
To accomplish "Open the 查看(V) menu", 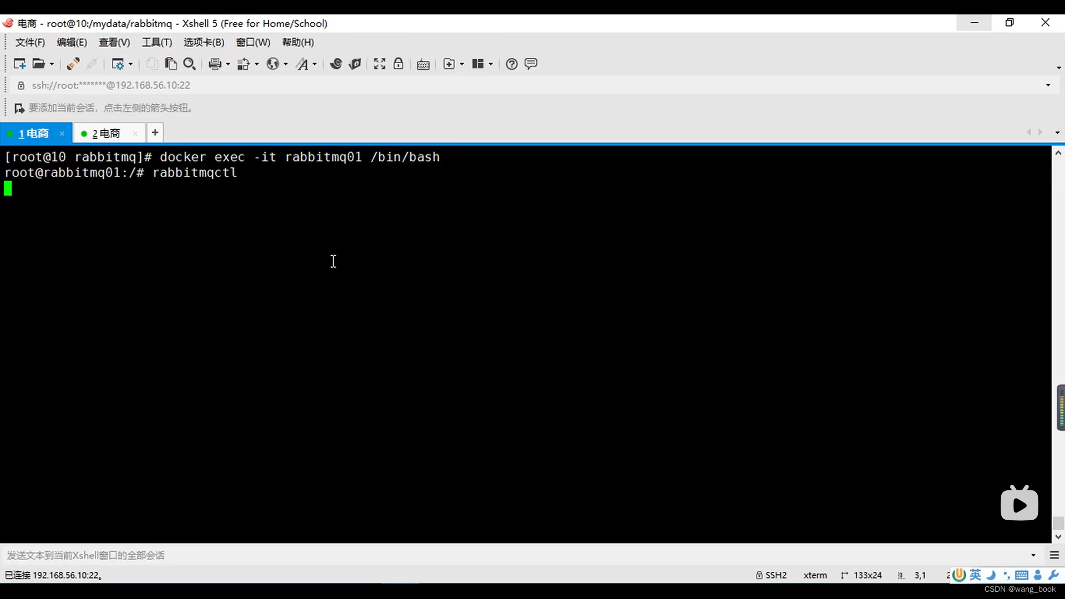I will 114,42.
